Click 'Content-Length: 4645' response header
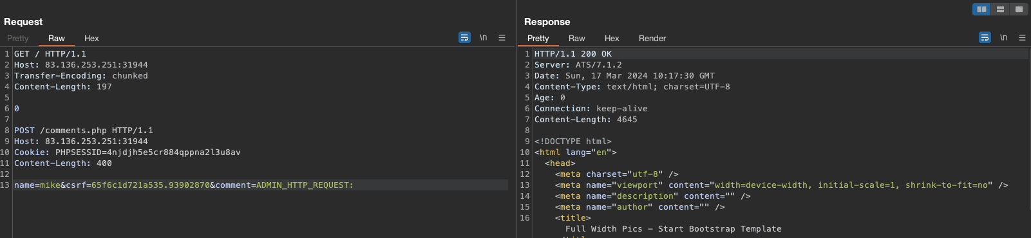 pos(586,120)
